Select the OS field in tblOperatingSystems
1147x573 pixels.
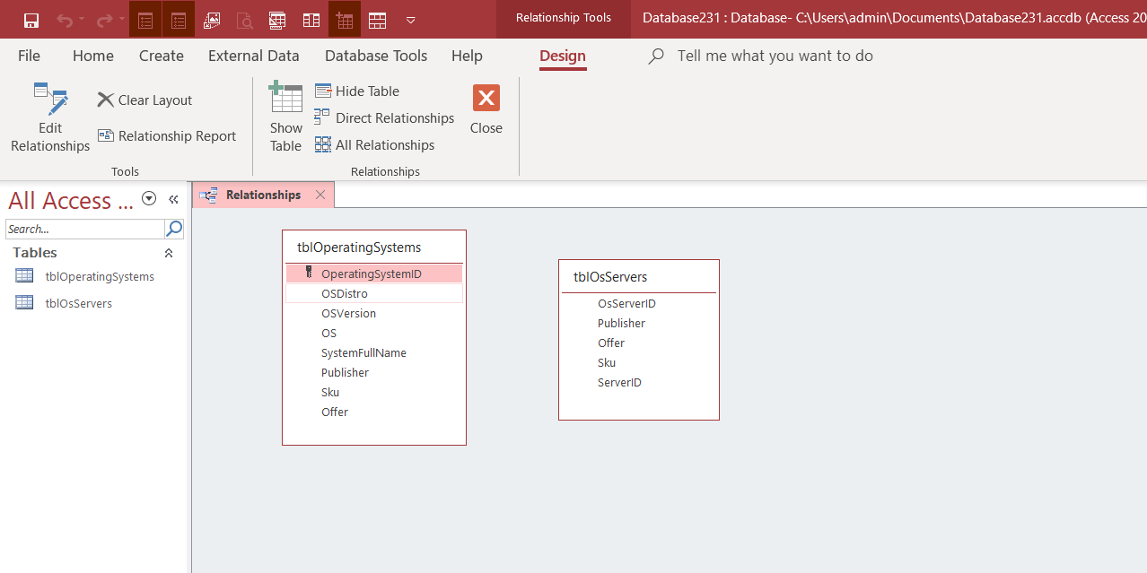pos(374,333)
